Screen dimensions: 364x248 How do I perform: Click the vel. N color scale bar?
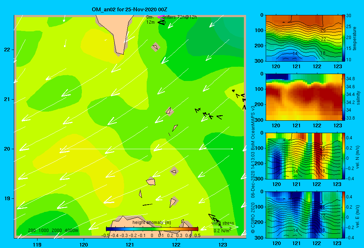tap(343, 156)
